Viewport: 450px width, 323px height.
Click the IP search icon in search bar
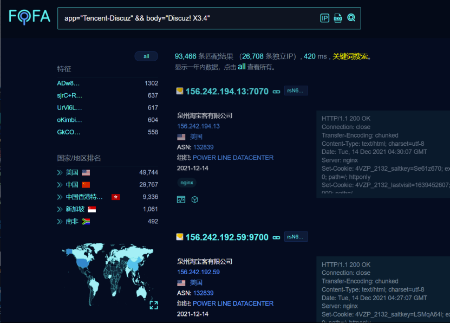coord(324,18)
